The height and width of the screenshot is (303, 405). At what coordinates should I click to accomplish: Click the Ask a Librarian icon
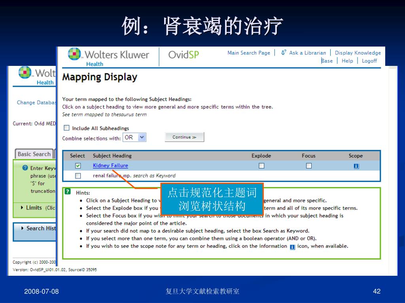pos(284,52)
